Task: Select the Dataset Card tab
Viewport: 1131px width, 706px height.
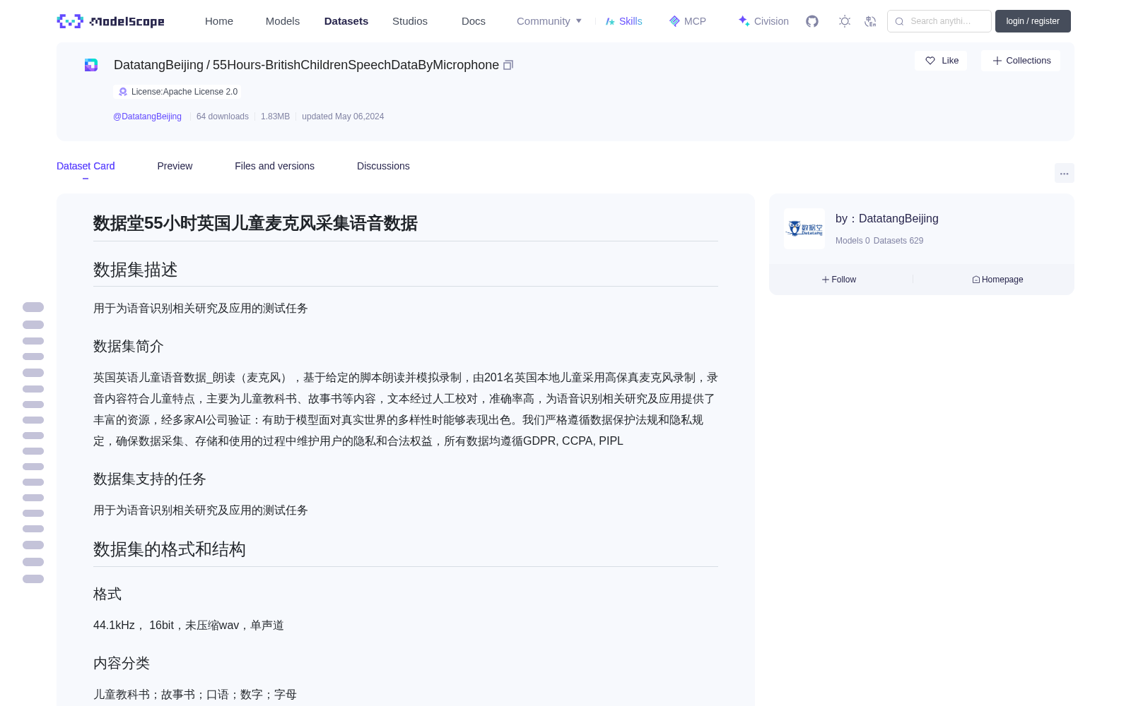Action: [x=86, y=166]
